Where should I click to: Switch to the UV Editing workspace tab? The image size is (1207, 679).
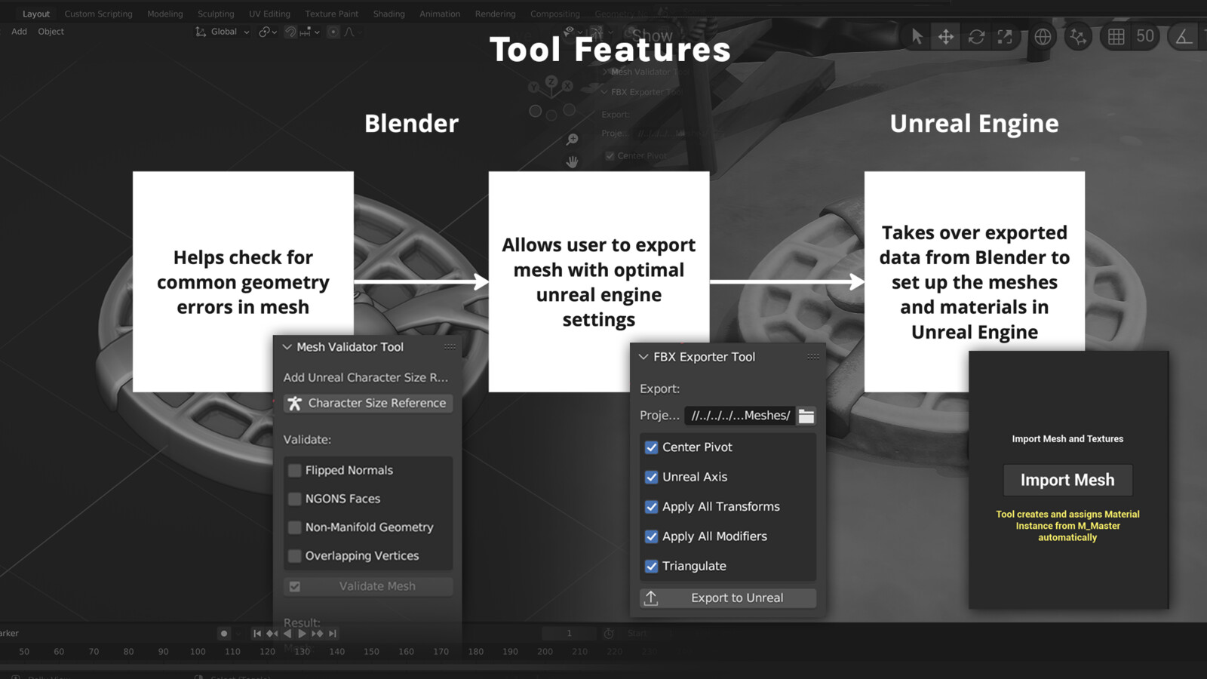pos(269,14)
